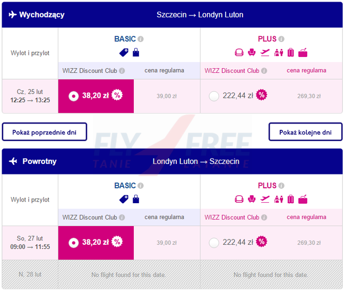Click Pokaż kolejne dni button
Viewport: 345px width, 291px height.
click(305, 132)
